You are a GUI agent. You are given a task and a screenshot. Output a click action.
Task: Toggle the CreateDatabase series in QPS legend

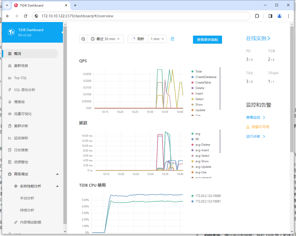click(204, 77)
